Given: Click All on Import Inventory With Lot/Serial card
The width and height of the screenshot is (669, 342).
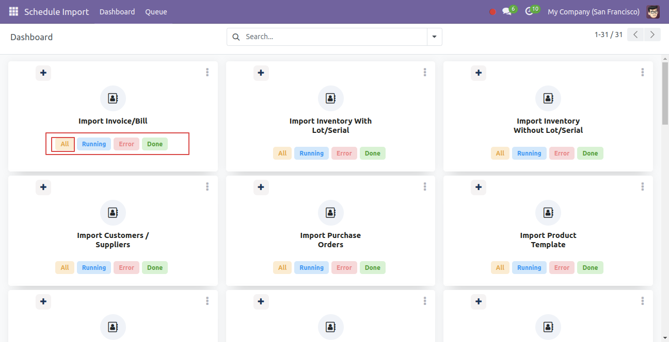Looking at the screenshot, I should pyautogui.click(x=282, y=153).
